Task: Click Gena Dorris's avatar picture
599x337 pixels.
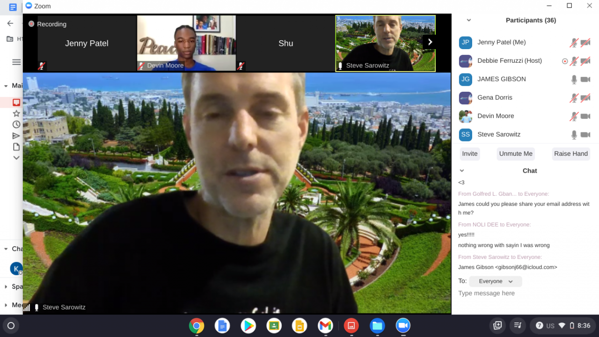Action: [x=465, y=98]
